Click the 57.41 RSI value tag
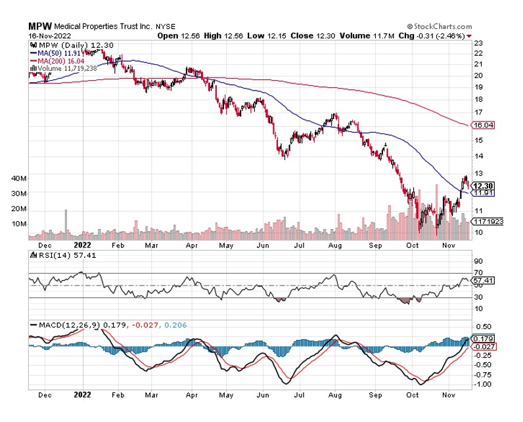Viewport: 523px width, 422px height. coord(482,280)
